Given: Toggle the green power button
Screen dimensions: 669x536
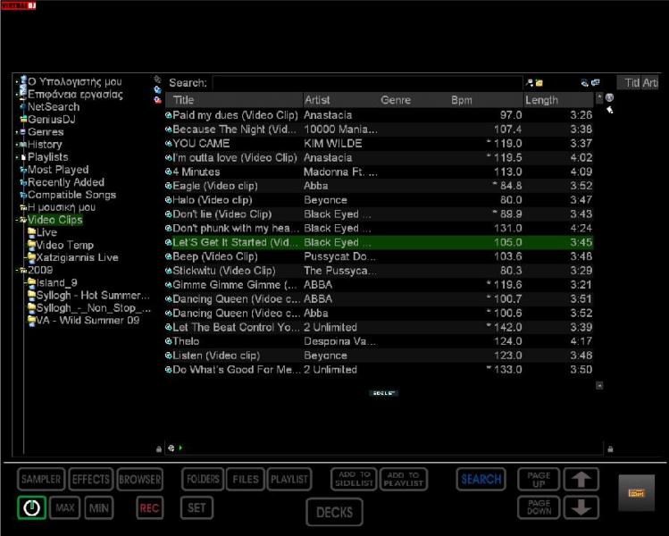Looking at the screenshot, I should point(32,507).
